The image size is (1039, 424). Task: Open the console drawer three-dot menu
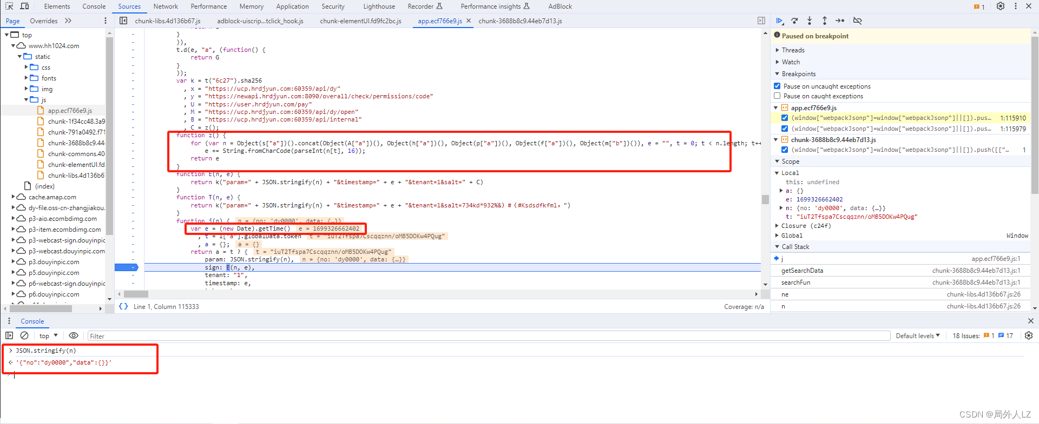[9, 321]
